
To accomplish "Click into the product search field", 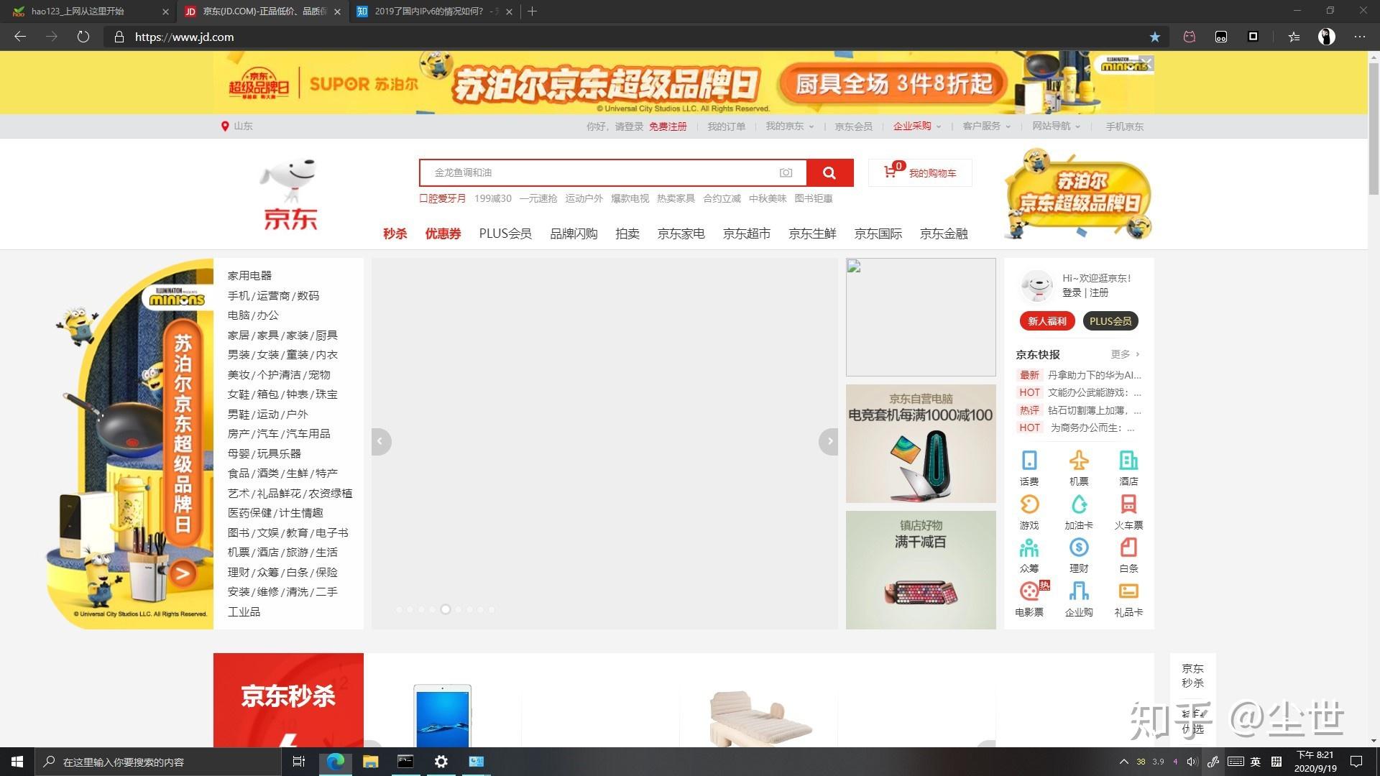I will pos(604,172).
